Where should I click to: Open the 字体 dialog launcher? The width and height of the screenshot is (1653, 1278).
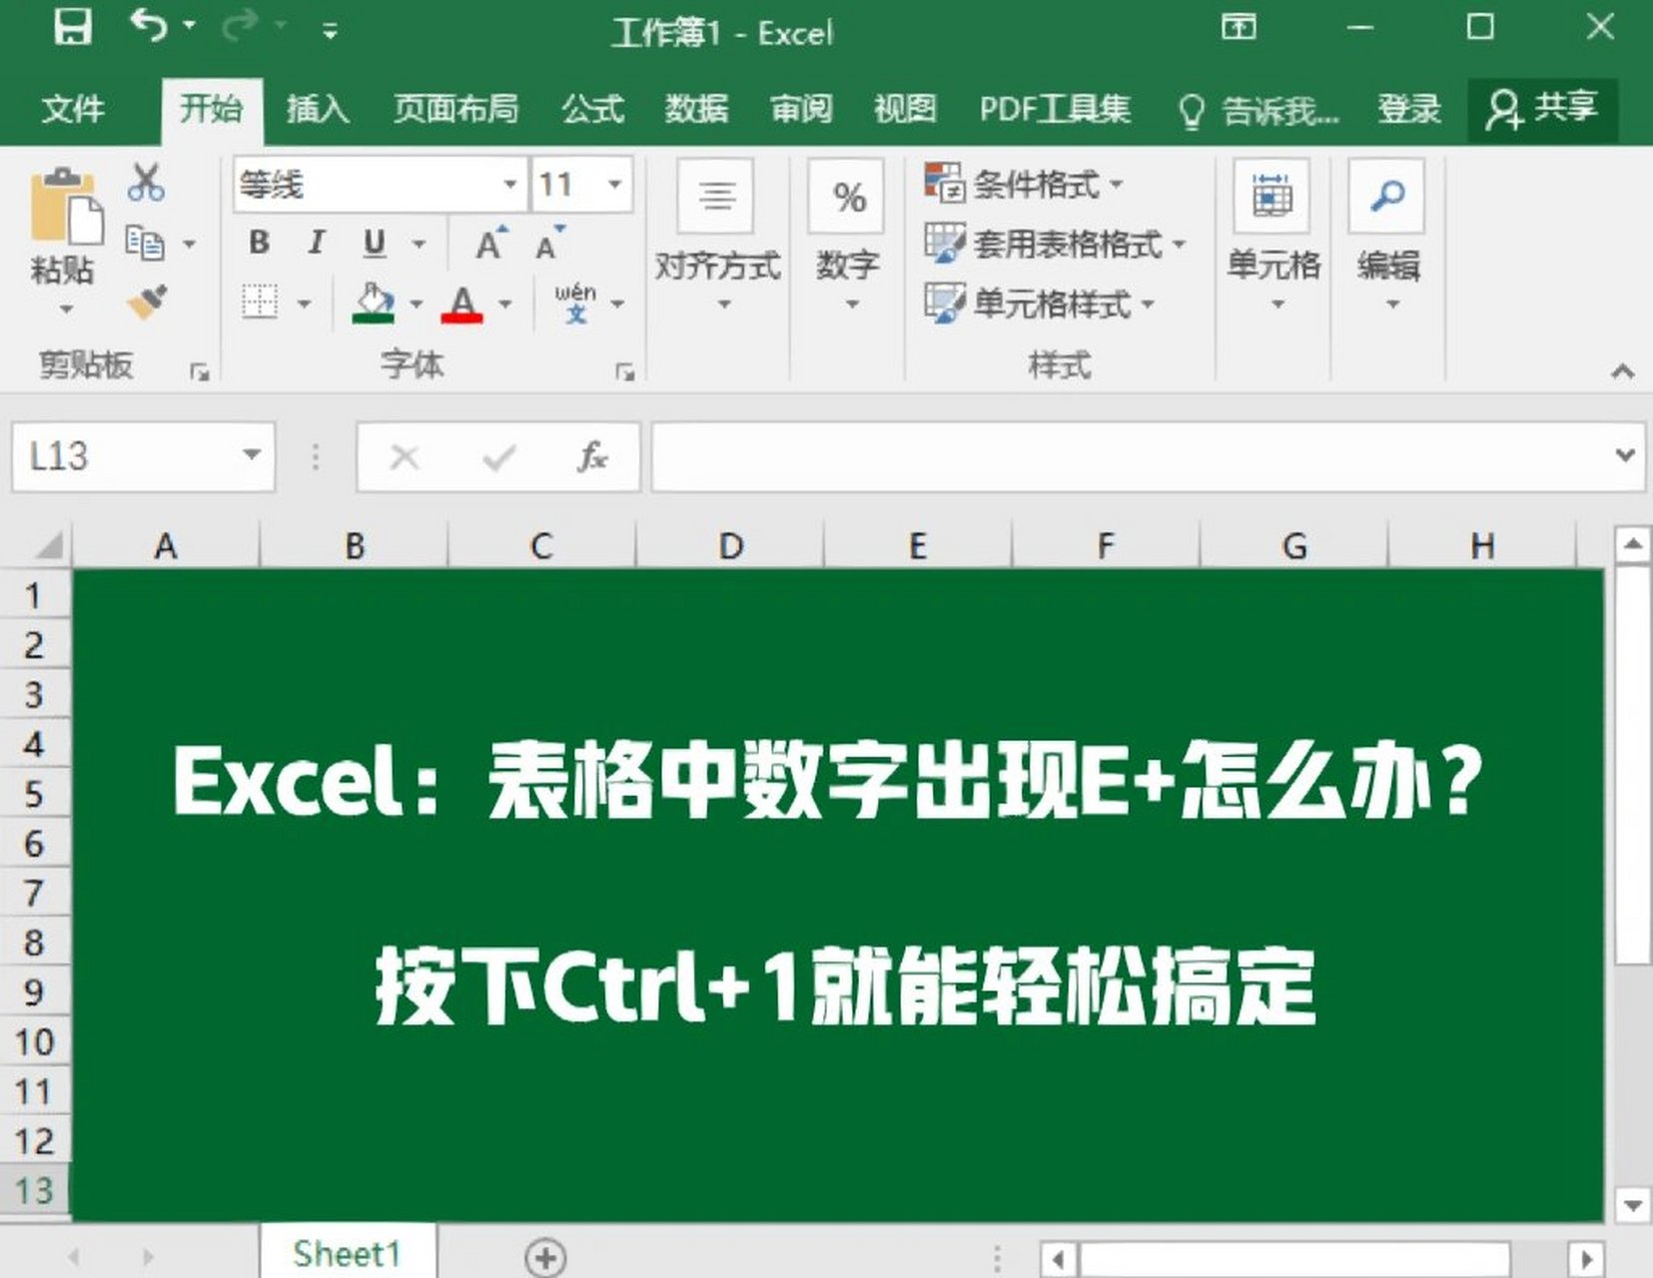[x=625, y=372]
